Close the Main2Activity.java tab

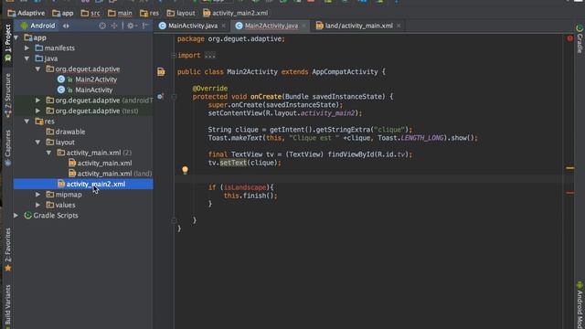(x=303, y=26)
